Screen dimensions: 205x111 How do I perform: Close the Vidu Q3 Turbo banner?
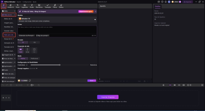coord(95,11)
